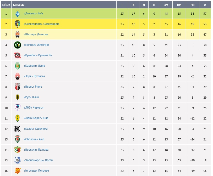Image resolution: width=213 pixels, height=176 pixels.
Task: Click the Kryvbas Kryvyi Rih logo
Action: (x=18, y=55)
